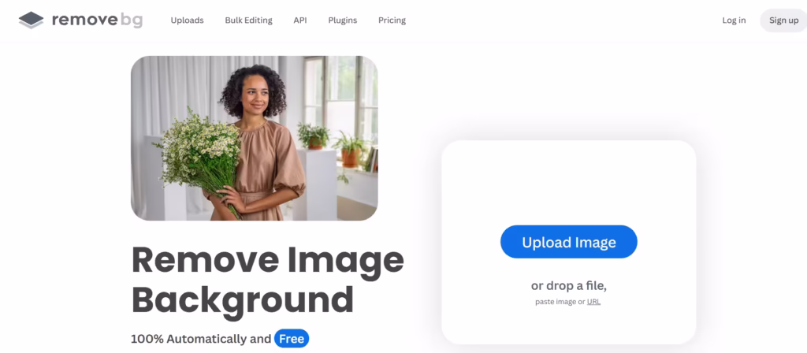The height and width of the screenshot is (353, 807).
Task: Click the remove.bg stacked layers logo icon
Action: [x=31, y=20]
